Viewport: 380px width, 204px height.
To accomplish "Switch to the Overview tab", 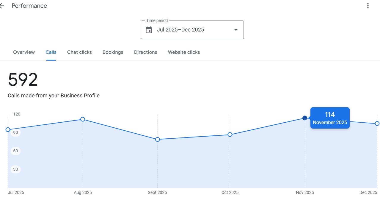I will tap(24, 52).
